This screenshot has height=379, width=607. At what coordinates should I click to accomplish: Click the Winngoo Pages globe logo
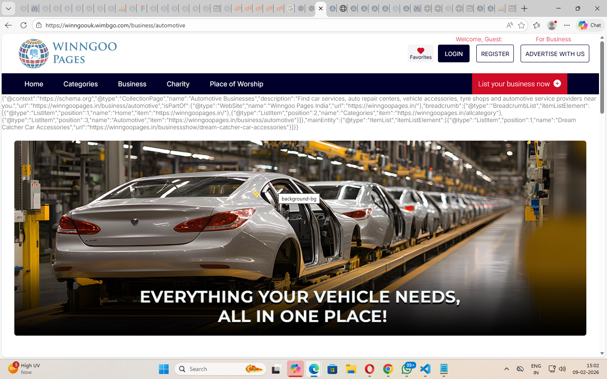34,53
